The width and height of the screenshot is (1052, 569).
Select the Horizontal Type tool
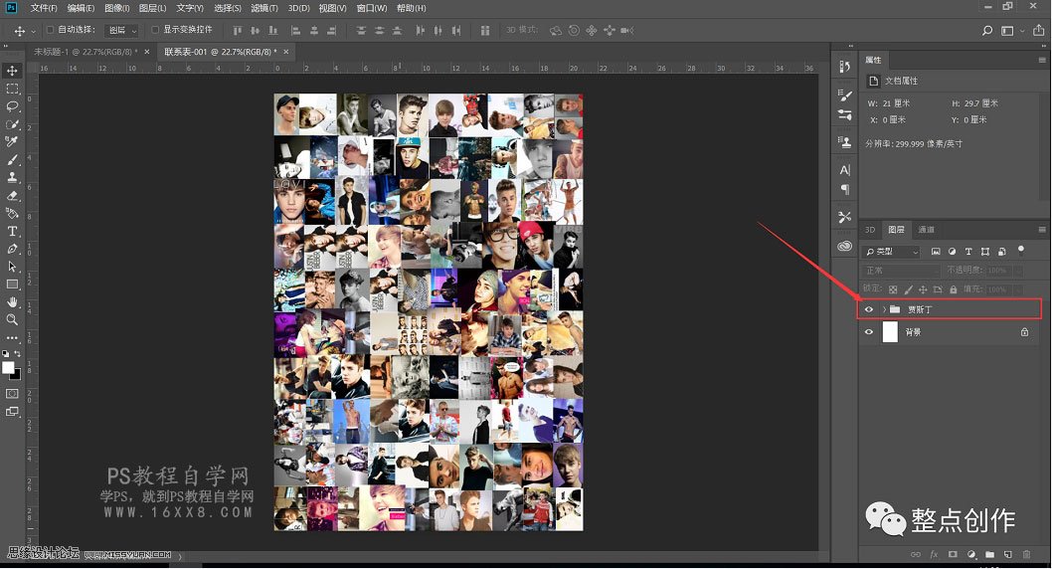tap(12, 231)
